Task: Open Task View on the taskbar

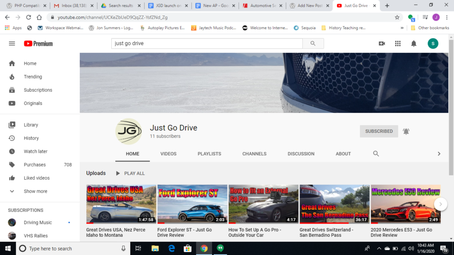Action: (138, 248)
